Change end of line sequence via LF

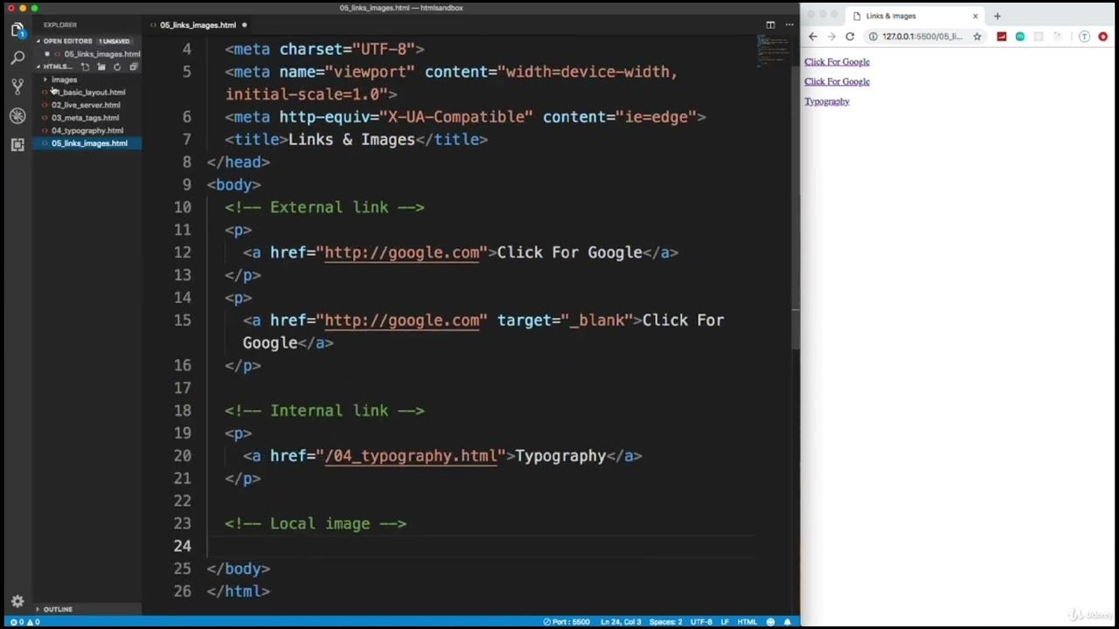coord(725,622)
